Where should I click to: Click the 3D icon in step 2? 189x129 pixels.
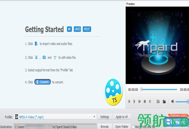pyautogui.click(x=44, y=57)
